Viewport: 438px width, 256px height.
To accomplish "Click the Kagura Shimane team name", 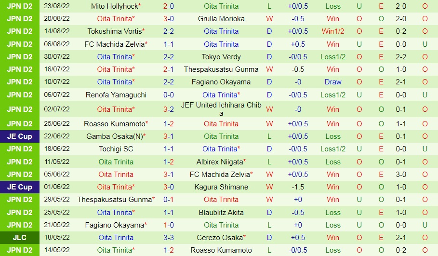I will (221, 187).
